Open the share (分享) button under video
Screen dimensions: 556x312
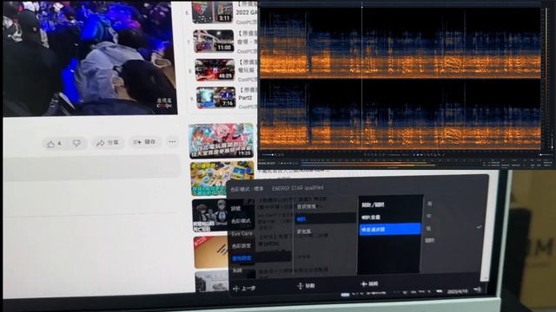click(x=108, y=142)
